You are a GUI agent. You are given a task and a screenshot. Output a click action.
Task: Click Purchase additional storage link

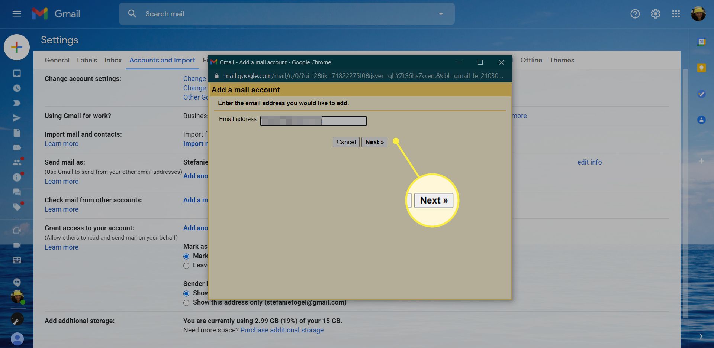coord(282,330)
